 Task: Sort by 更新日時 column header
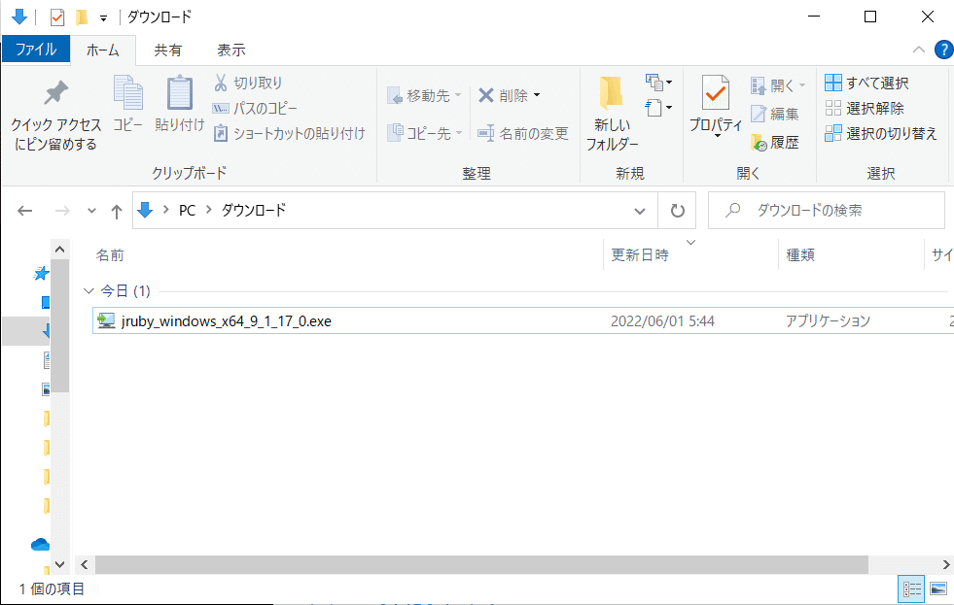(x=640, y=255)
